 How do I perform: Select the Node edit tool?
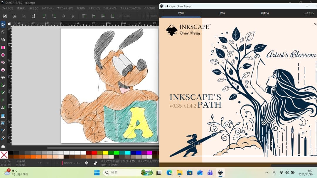(x=3, y=32)
